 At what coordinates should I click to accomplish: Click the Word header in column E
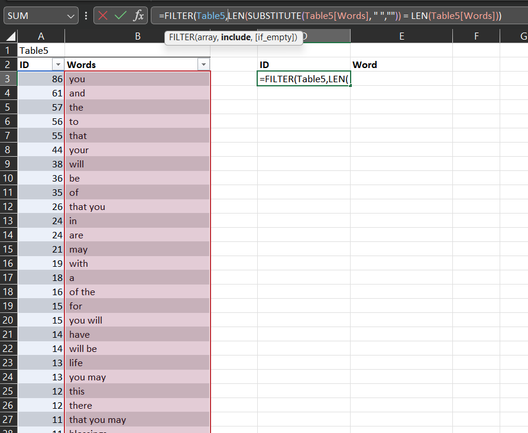coord(401,64)
